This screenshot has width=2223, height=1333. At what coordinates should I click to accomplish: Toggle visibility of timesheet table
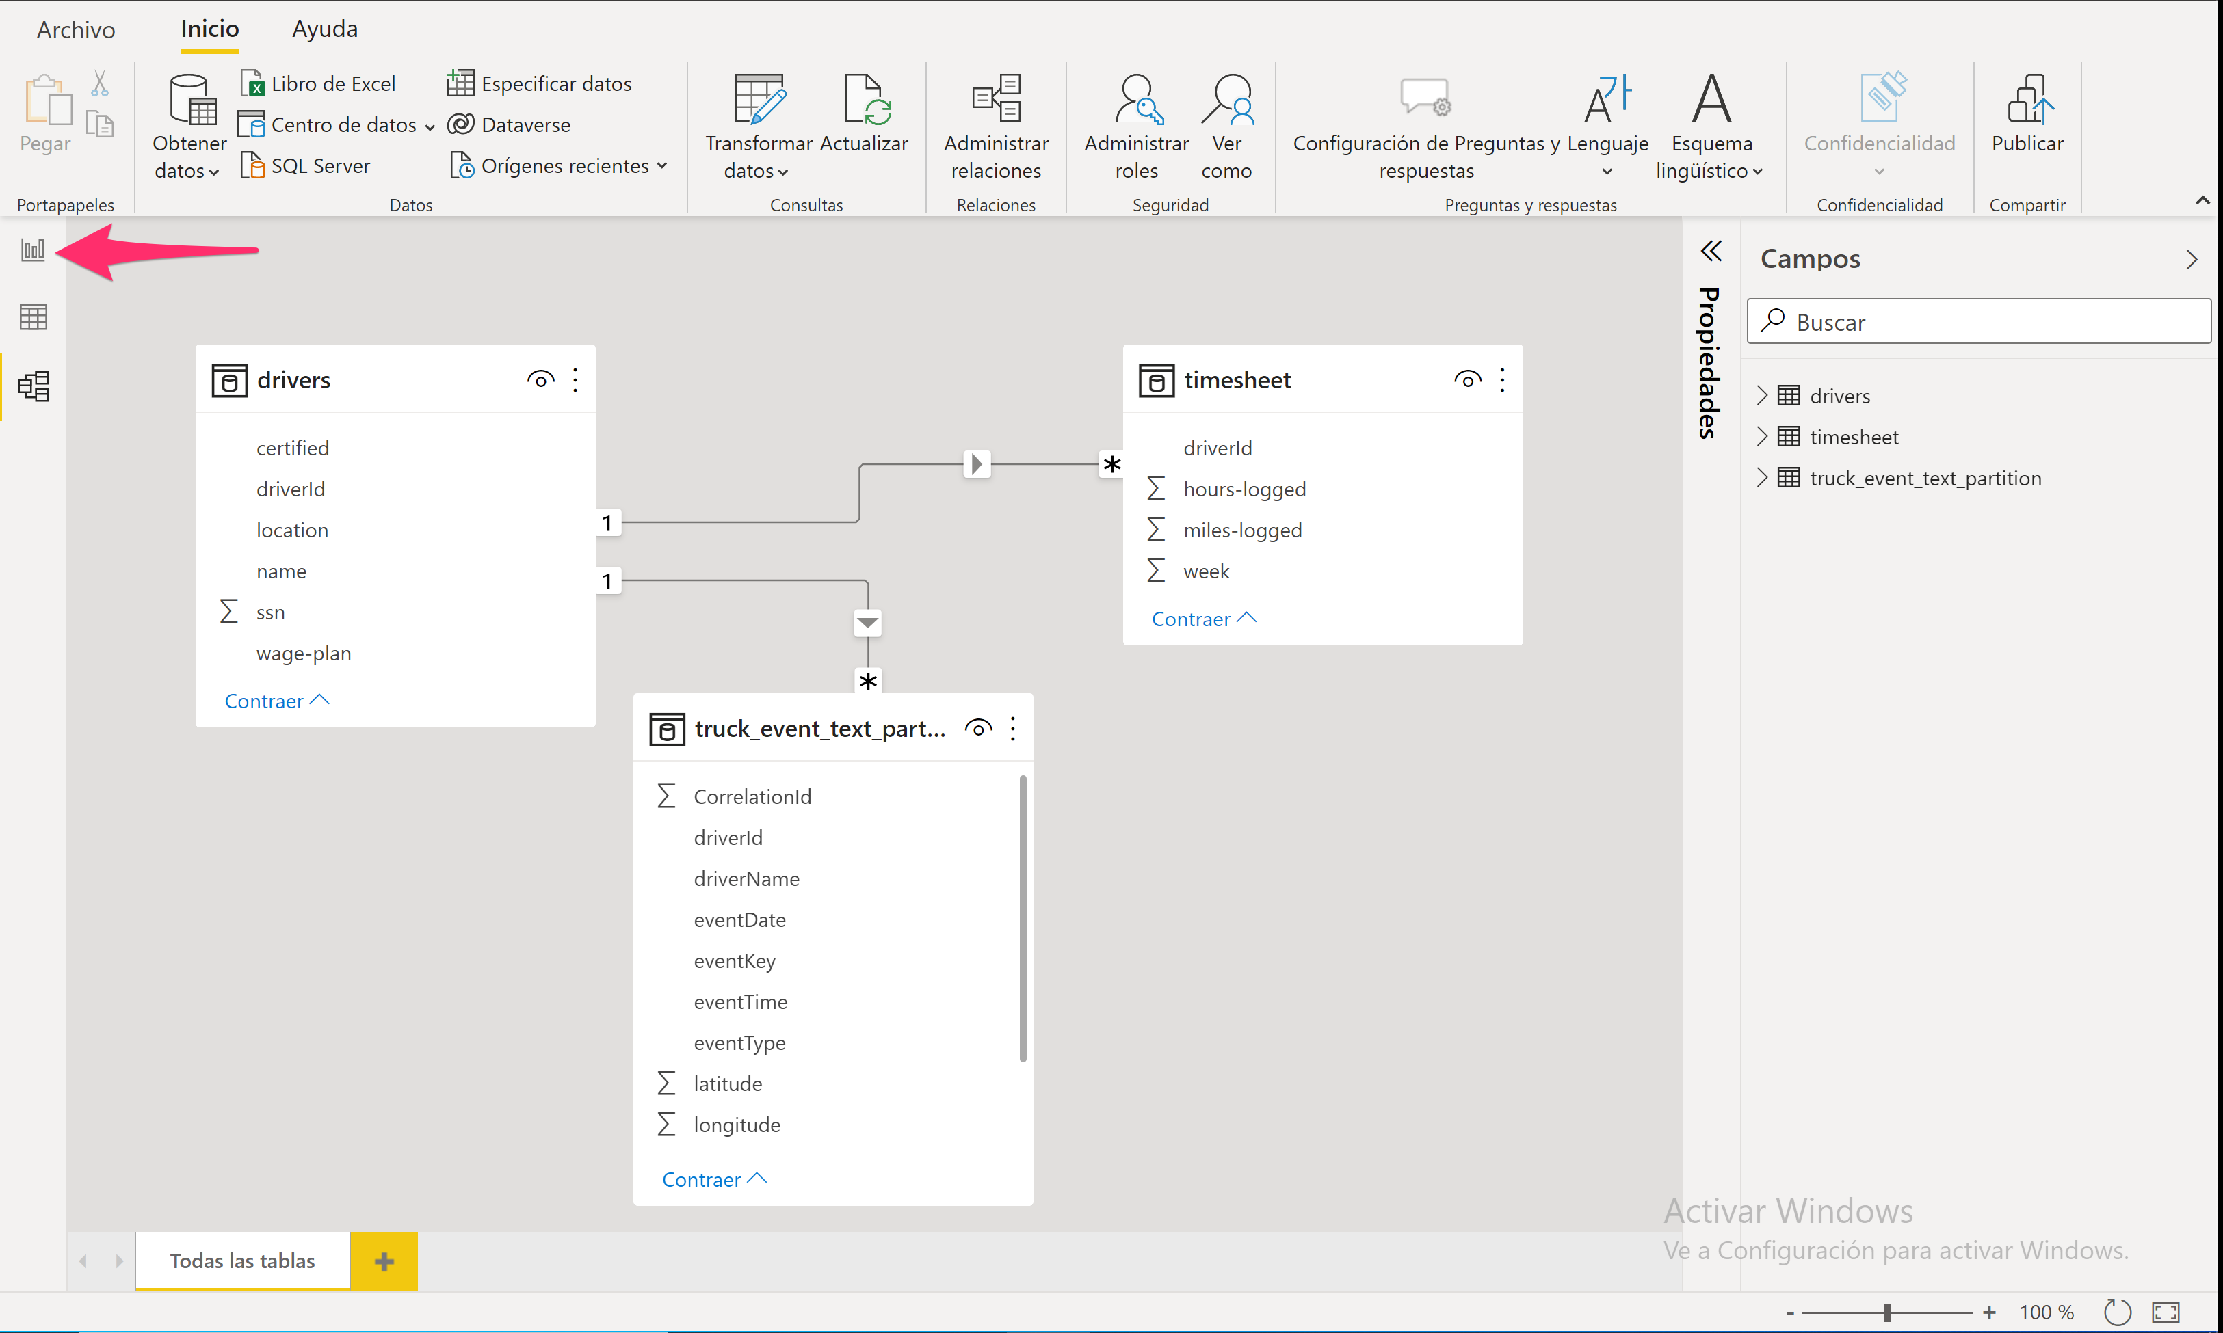1462,379
